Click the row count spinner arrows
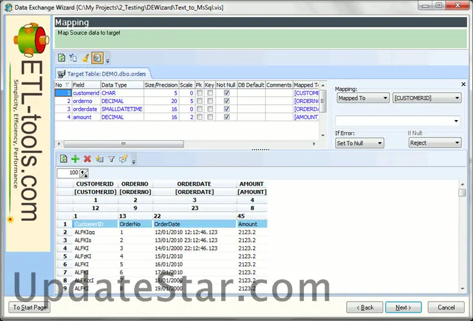 point(84,173)
